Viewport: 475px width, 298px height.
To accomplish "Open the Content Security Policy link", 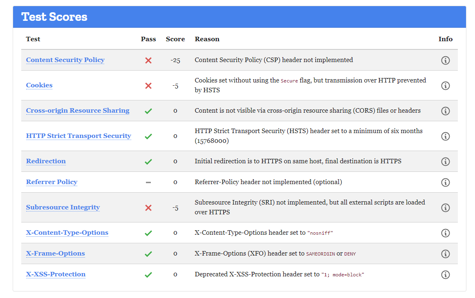I will pos(65,60).
